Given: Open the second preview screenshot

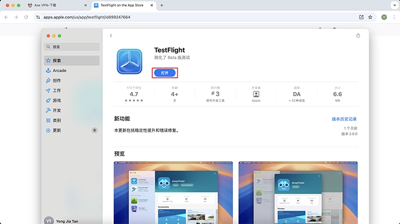Looking at the screenshot, I should tap(298, 193).
